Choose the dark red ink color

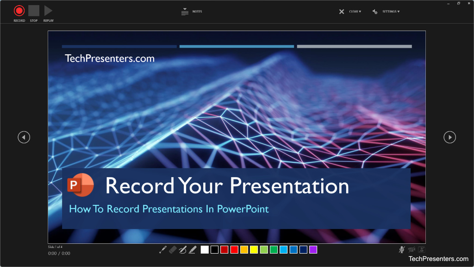tap(225, 250)
